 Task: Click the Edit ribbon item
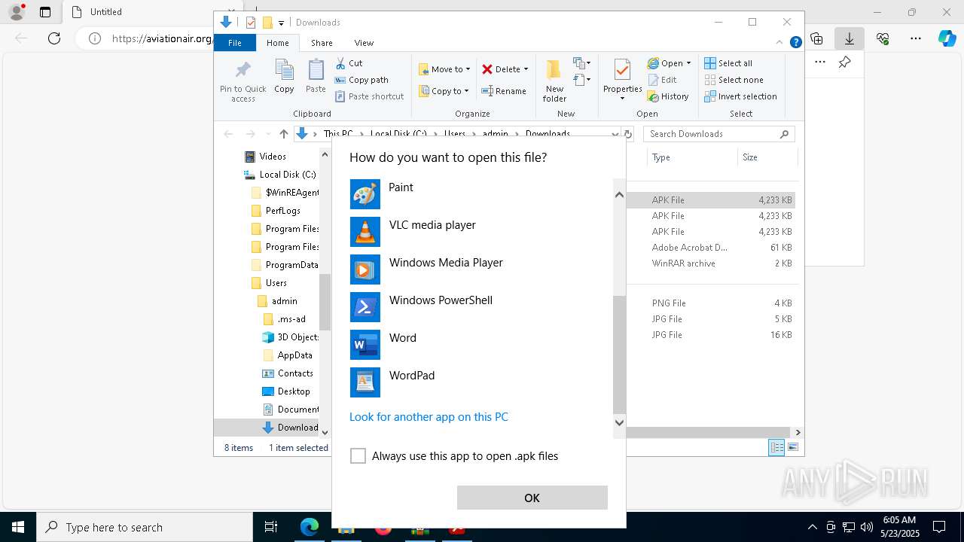tap(662, 80)
